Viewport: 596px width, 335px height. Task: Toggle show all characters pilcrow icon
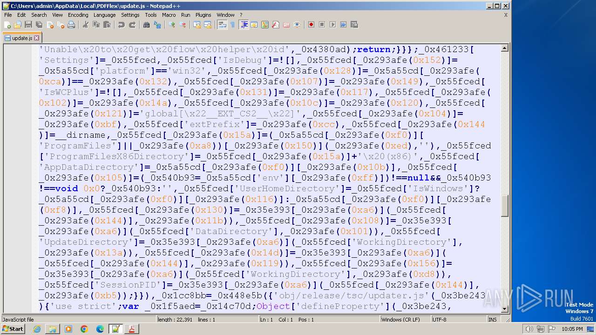[x=232, y=25]
